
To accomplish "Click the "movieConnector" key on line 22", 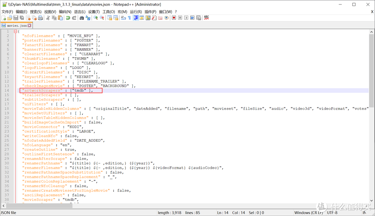I will (x=41, y=127).
